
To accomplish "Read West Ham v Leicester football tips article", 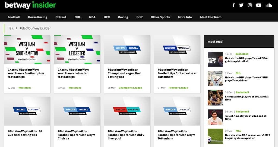I will (x=73, y=73).
